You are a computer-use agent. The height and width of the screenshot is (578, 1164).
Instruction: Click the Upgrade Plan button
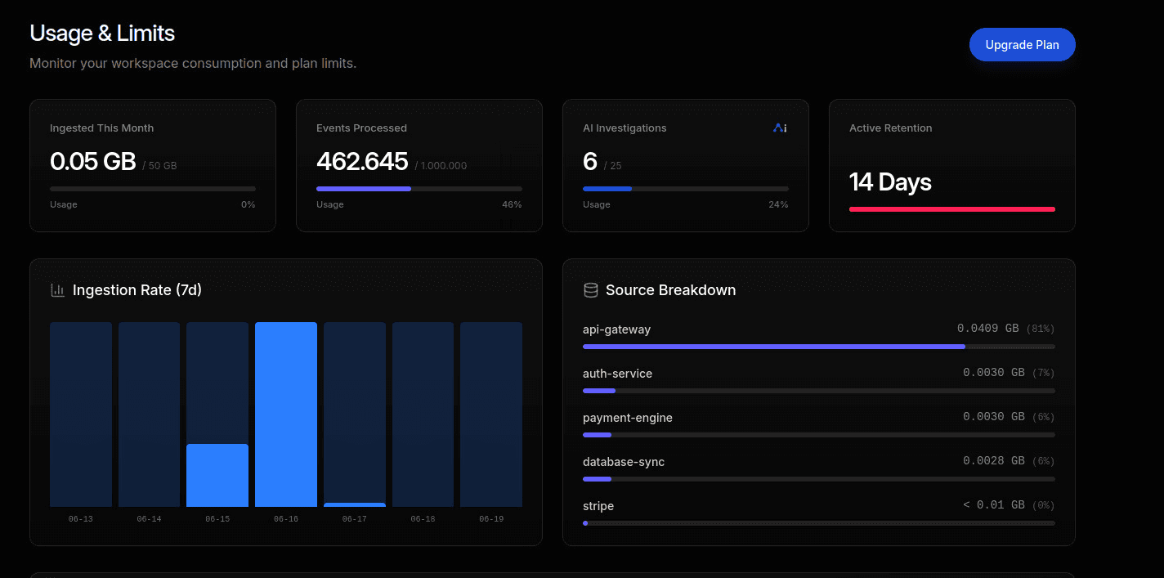point(1022,45)
